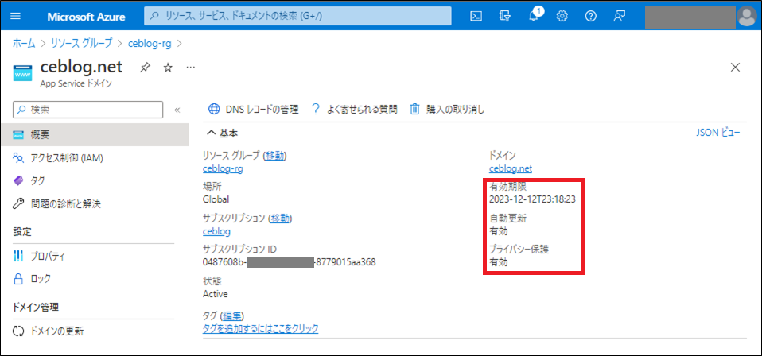Add ceblog.net to favorites star
Image resolution: width=762 pixels, height=356 pixels.
pos(168,68)
